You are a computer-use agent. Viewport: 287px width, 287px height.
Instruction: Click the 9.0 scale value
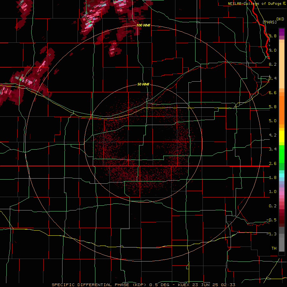point(273,50)
